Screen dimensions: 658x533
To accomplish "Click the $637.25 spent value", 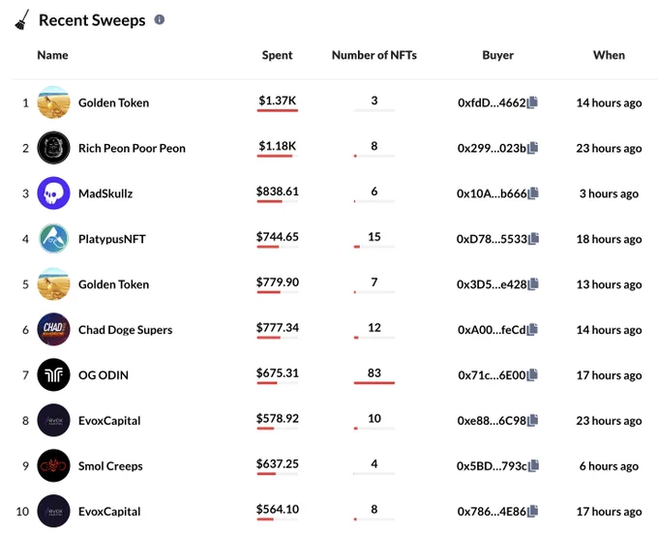I will click(x=278, y=463).
